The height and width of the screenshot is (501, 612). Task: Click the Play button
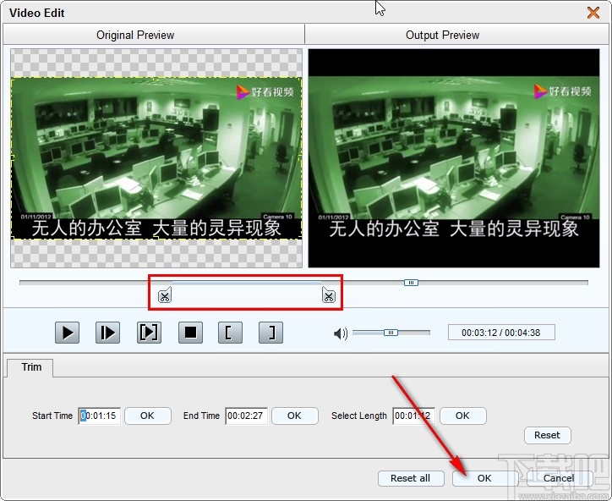(x=67, y=333)
